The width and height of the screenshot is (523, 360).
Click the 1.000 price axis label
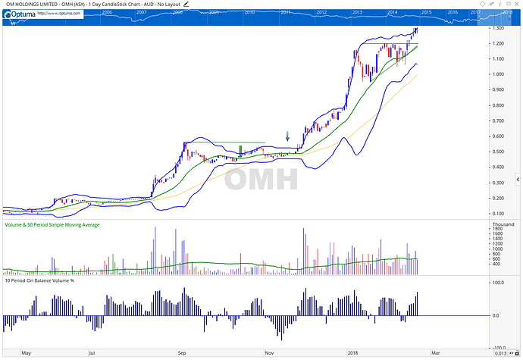click(498, 74)
